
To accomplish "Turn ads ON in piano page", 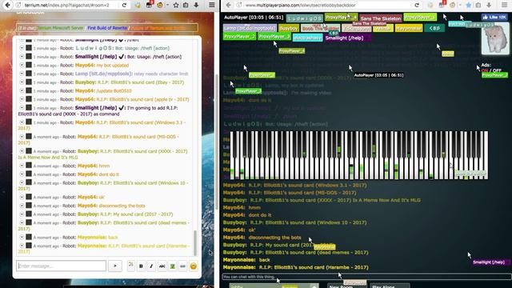I will point(484,70).
